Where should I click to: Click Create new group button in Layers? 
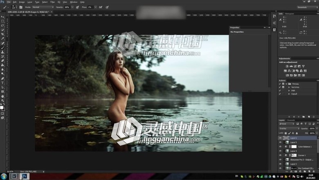305,171
